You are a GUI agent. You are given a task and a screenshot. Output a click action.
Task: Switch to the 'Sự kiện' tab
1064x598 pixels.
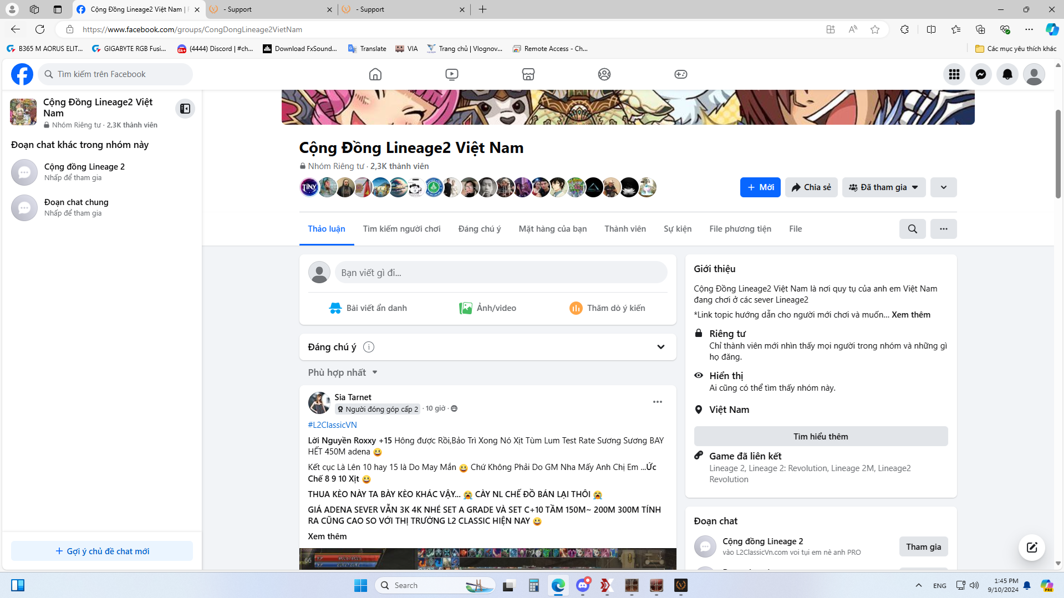pyautogui.click(x=677, y=229)
